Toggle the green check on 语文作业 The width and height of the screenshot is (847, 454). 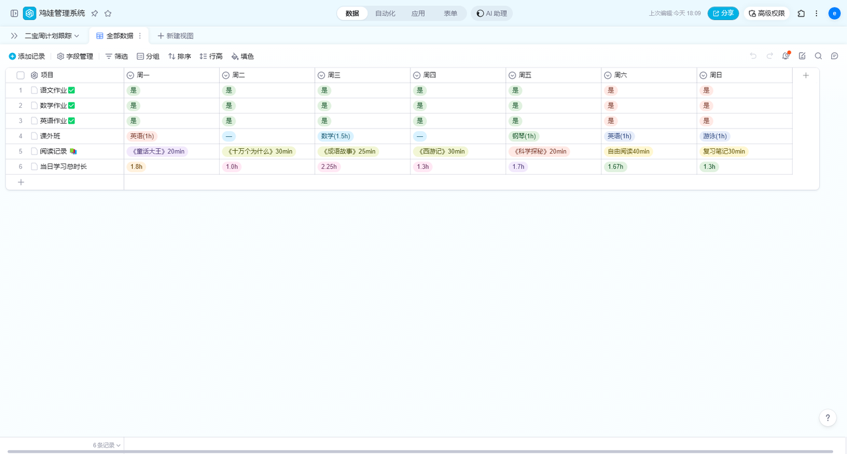pyautogui.click(x=71, y=90)
